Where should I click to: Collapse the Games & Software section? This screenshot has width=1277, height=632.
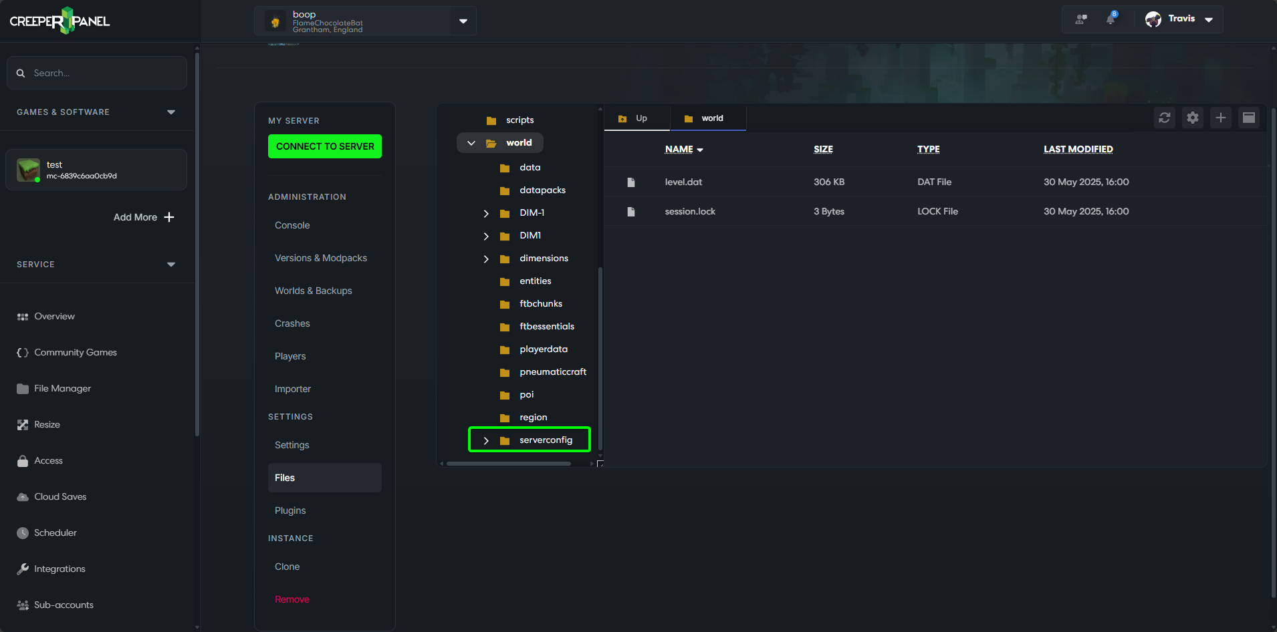click(171, 112)
